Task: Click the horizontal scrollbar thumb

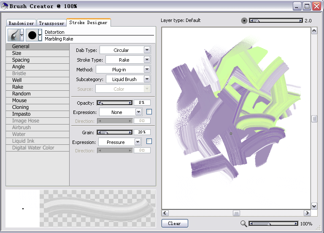Action: pos(236,213)
